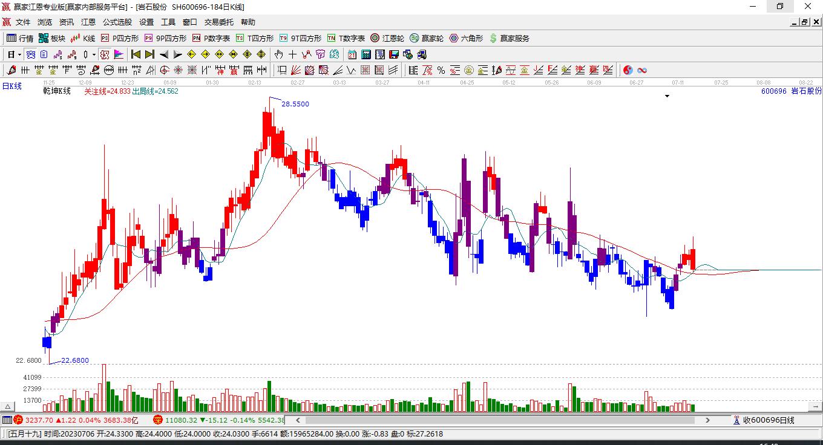The height and width of the screenshot is (445, 823).
Task: Open the 赢家轮 wheel tool
Action: pyautogui.click(x=427, y=38)
